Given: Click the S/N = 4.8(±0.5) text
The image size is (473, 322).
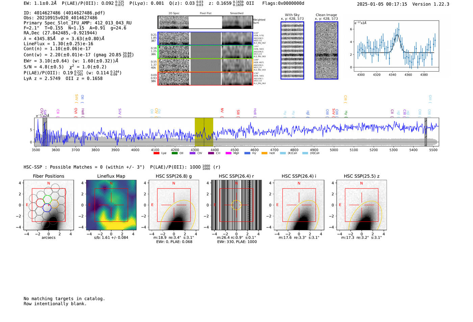Looking at the screenshot, I should point(44,67).
